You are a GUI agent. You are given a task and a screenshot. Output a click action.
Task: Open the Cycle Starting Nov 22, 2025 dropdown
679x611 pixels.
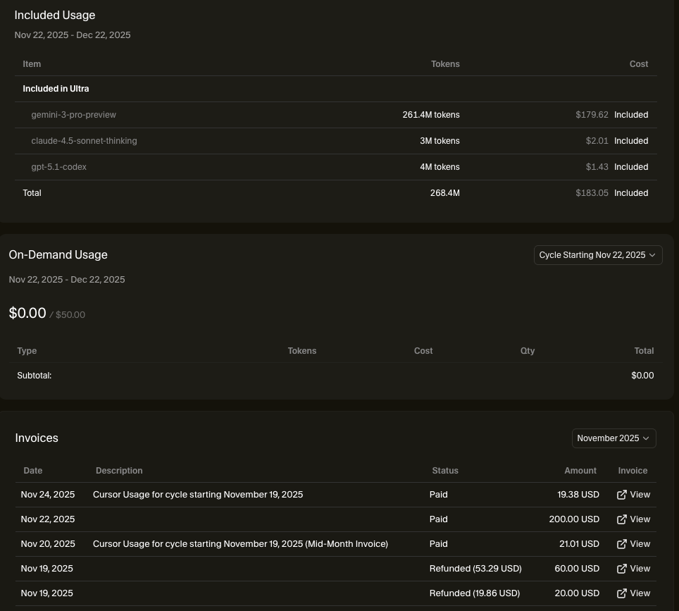[597, 255]
